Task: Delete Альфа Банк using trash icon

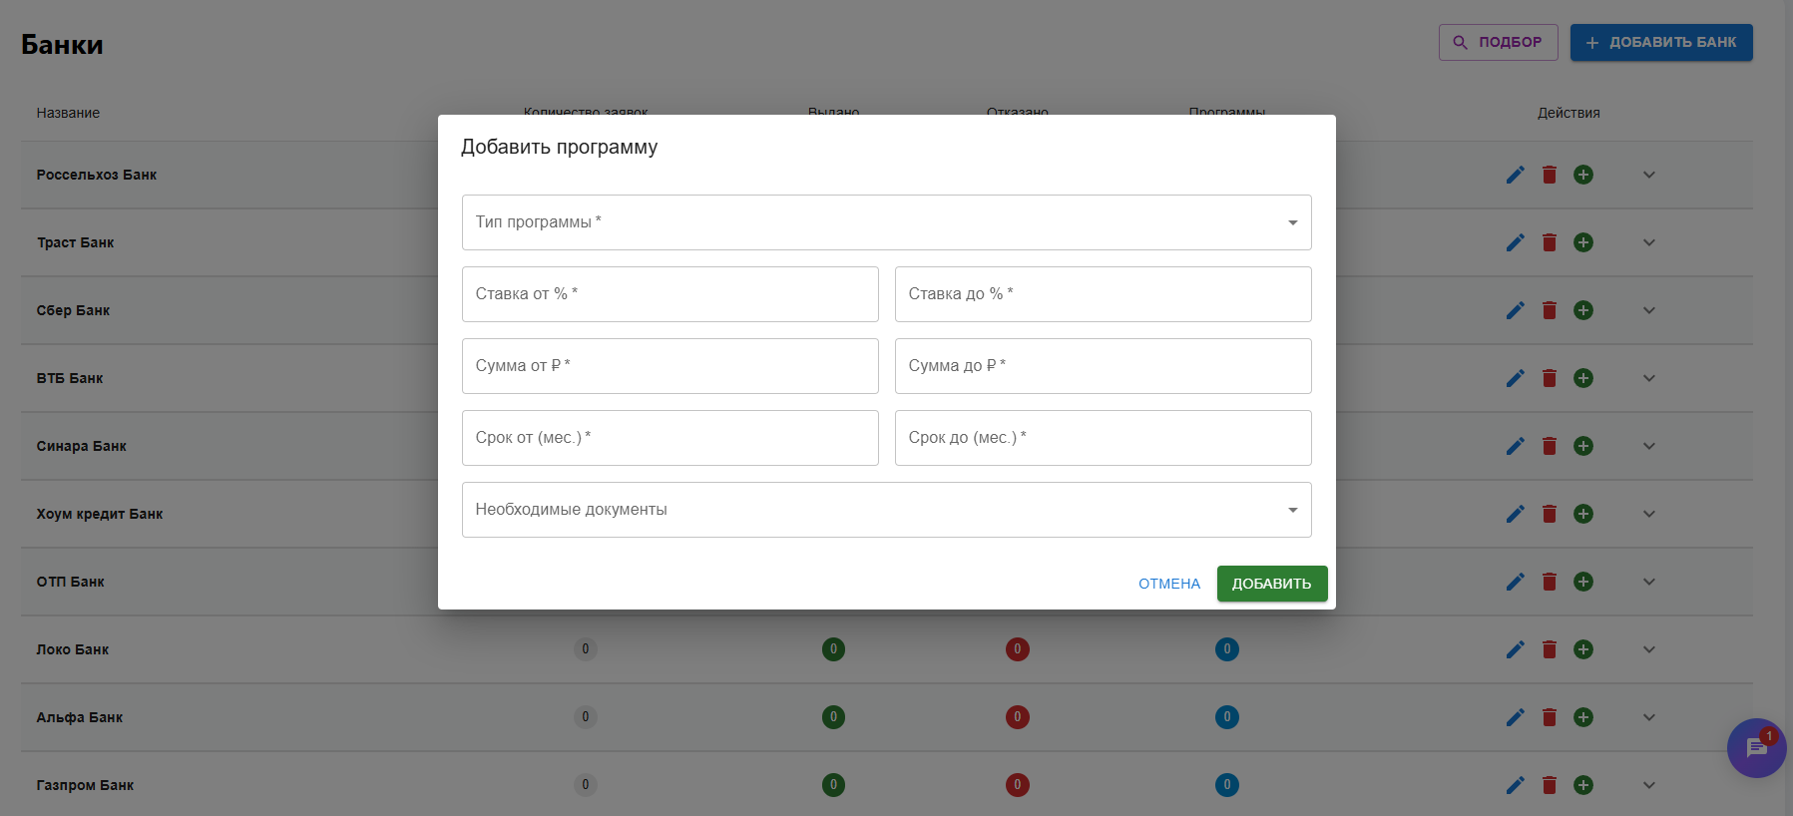Action: point(1549,717)
